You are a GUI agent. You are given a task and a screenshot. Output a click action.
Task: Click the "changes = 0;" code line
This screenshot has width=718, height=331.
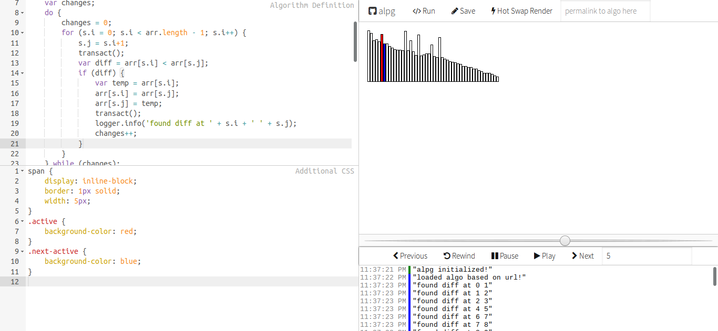(x=87, y=23)
